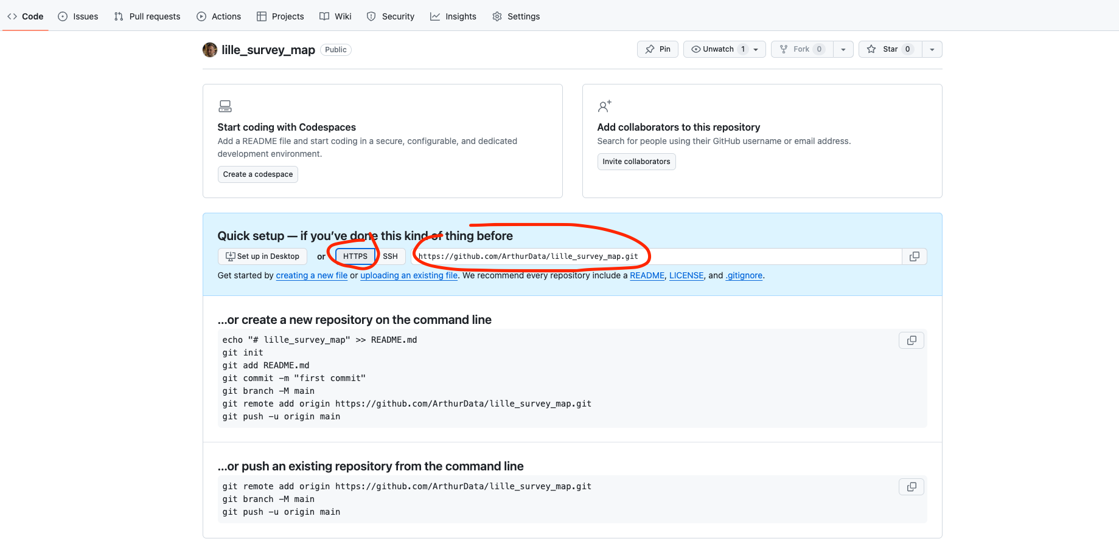Pin this repository
Screen dimensions: 1119x550
tap(658, 49)
